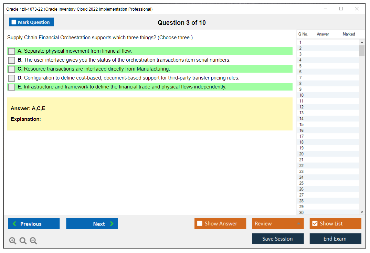Image resolution: width=370 pixels, height=253 pixels.
Task: Enable the Show Answer checkbox
Action: point(200,223)
